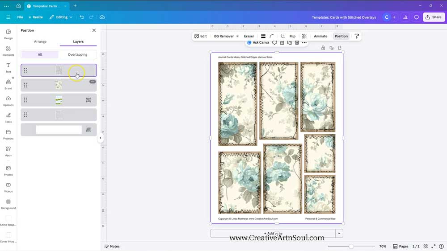Click the Pages button in the status bar
447x251 pixels.
click(x=401, y=247)
